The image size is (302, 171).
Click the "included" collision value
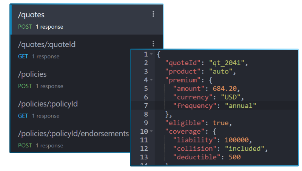pos(244,149)
